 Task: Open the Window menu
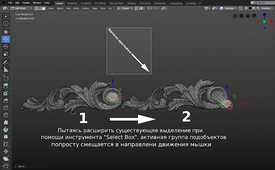(x=37, y=3)
